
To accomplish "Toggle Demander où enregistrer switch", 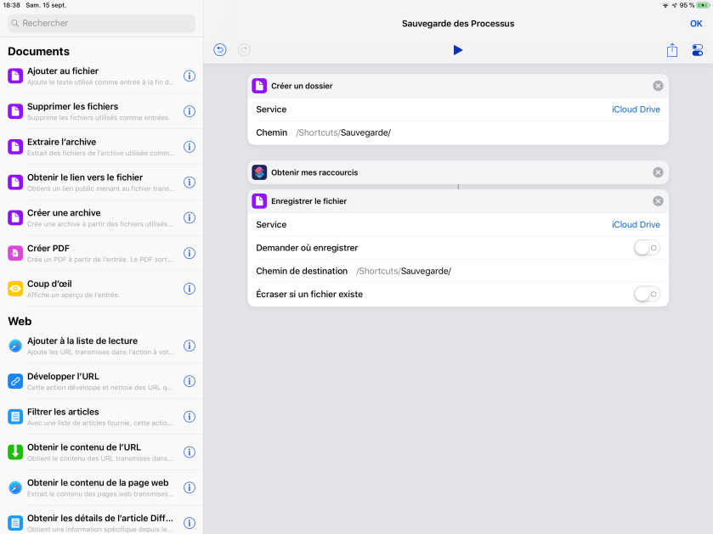I will coord(647,248).
